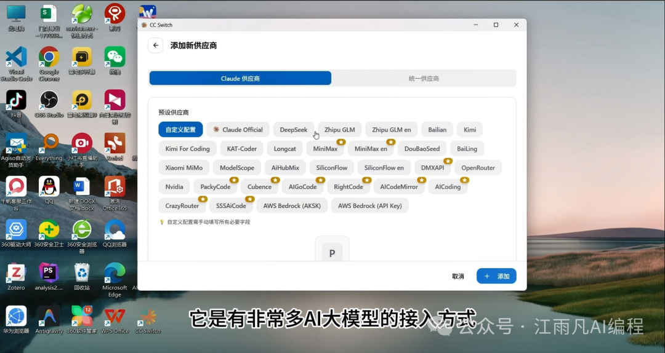Select the Cubence preset

pos(260,187)
